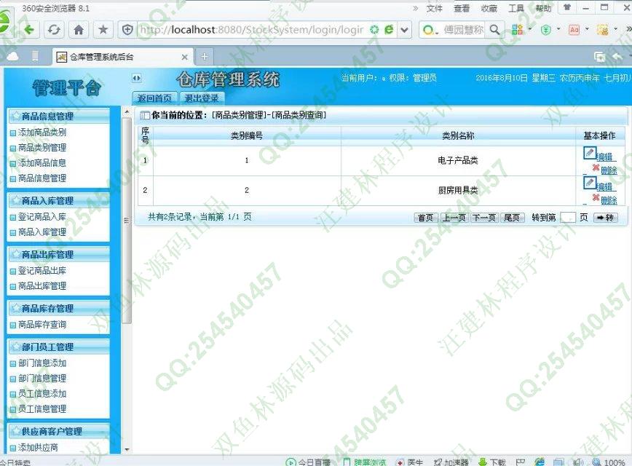Collapse the 部门员工管理 menu section
632x466 pixels.
pos(59,347)
